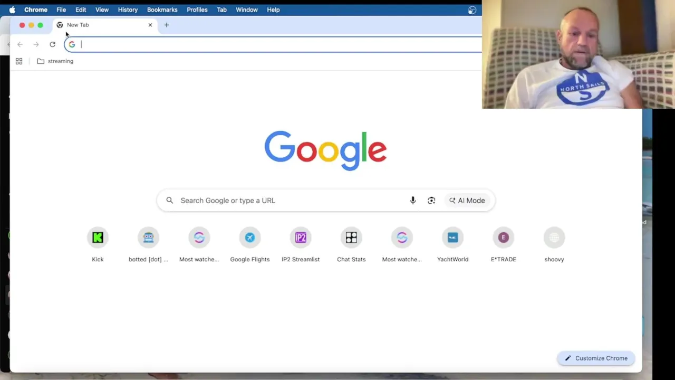The height and width of the screenshot is (380, 675).
Task: Open the Profiles menu
Action: (x=197, y=9)
